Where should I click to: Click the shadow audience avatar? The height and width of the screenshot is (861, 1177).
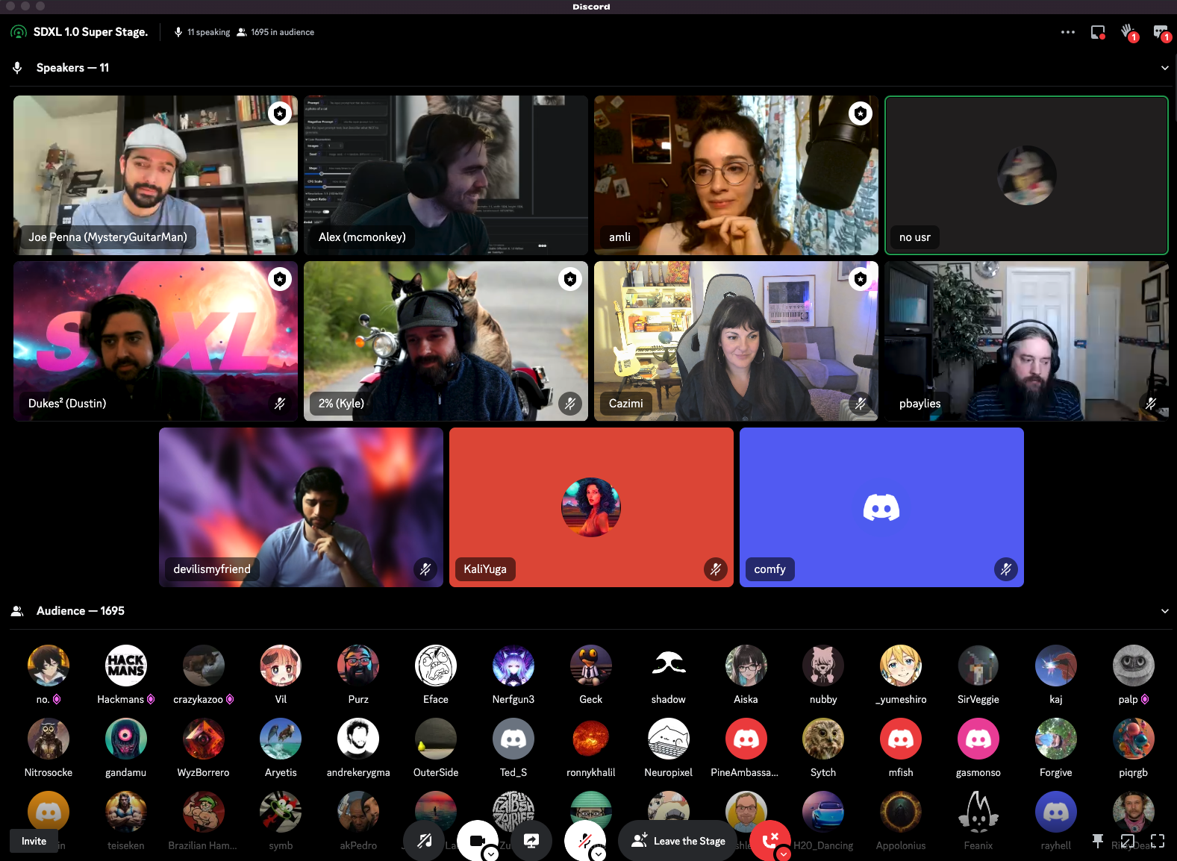(x=669, y=666)
